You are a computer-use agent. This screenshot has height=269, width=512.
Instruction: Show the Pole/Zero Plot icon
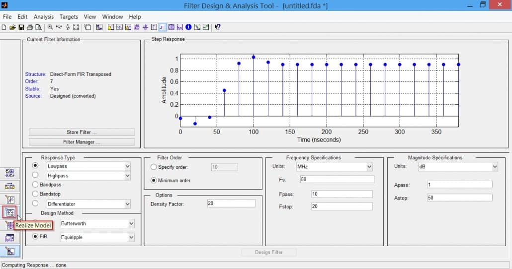click(171, 27)
